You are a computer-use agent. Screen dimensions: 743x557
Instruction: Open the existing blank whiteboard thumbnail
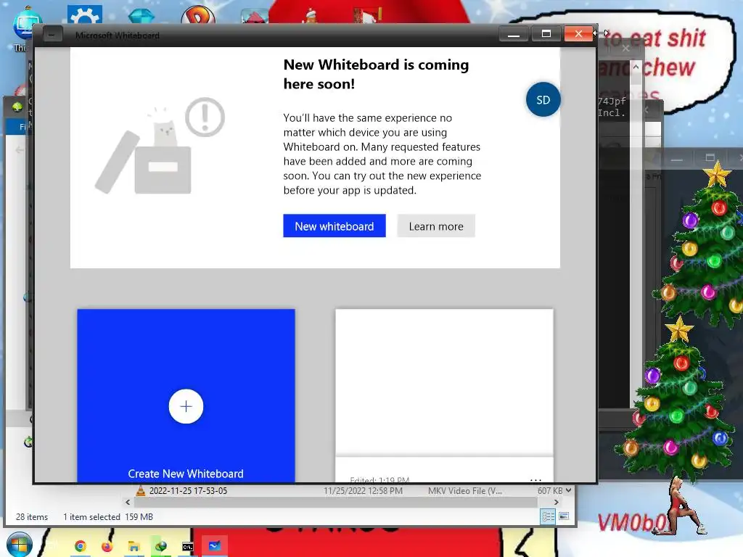pyautogui.click(x=444, y=382)
